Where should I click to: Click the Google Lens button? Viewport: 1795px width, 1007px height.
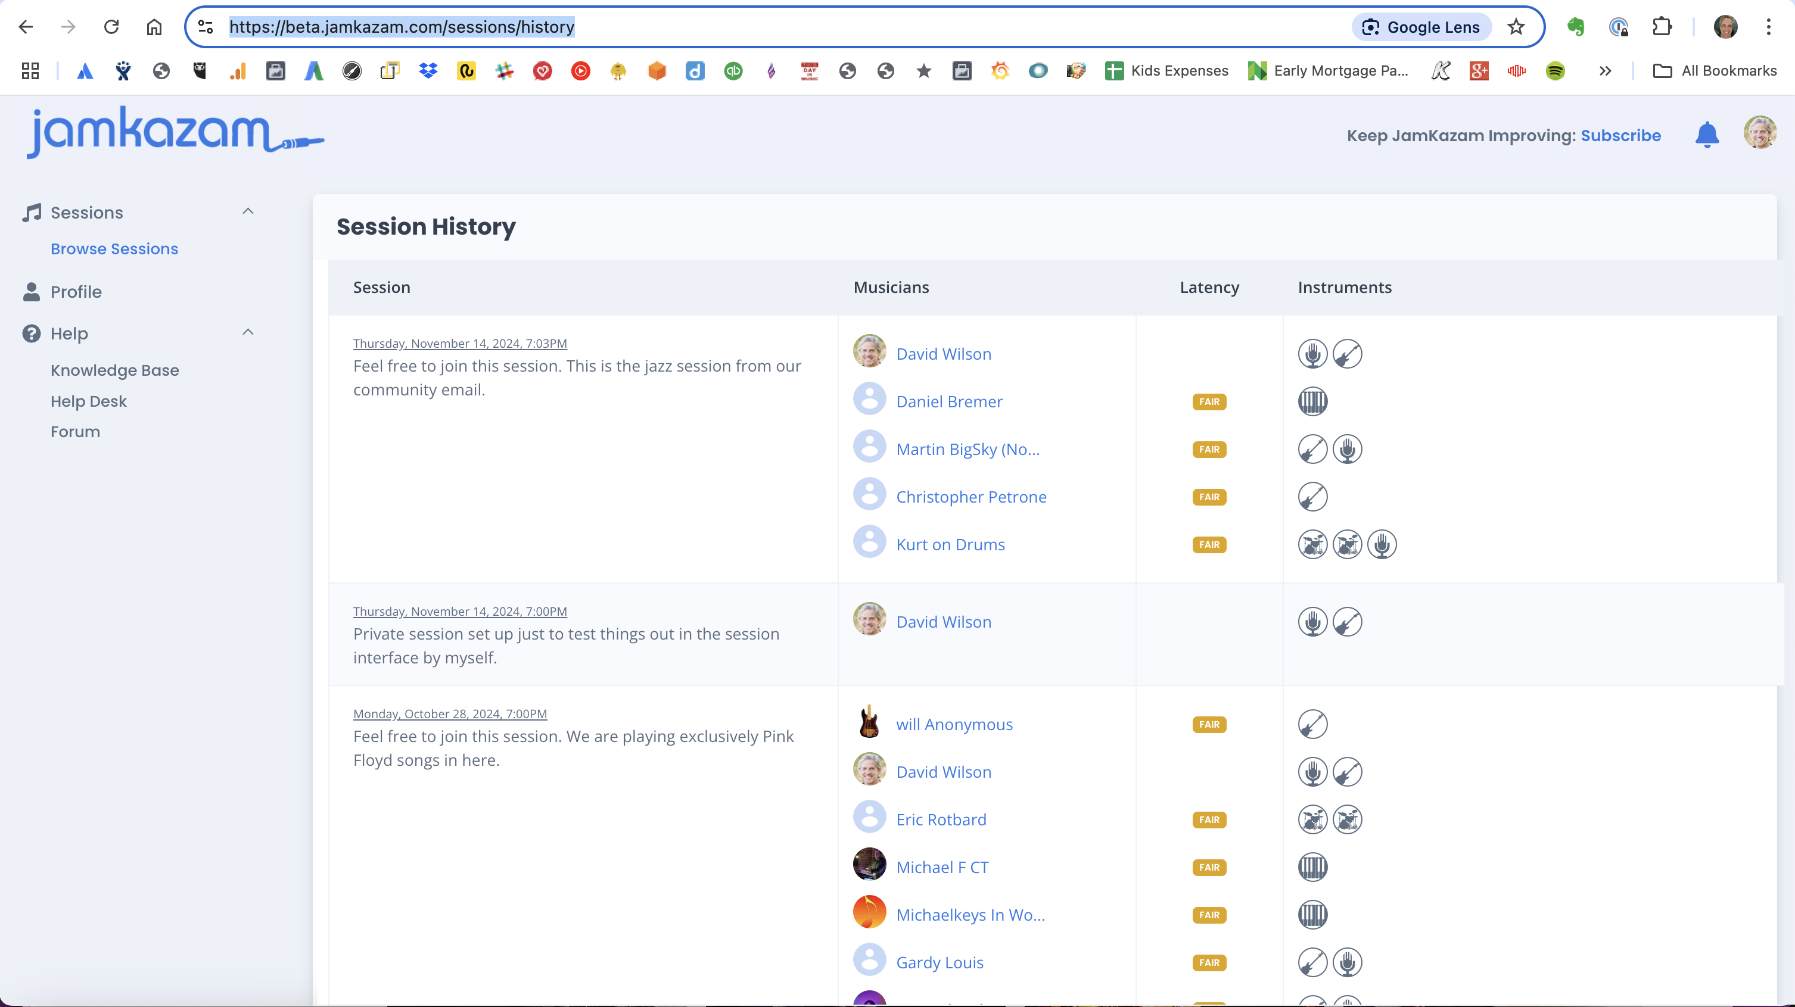click(1421, 27)
